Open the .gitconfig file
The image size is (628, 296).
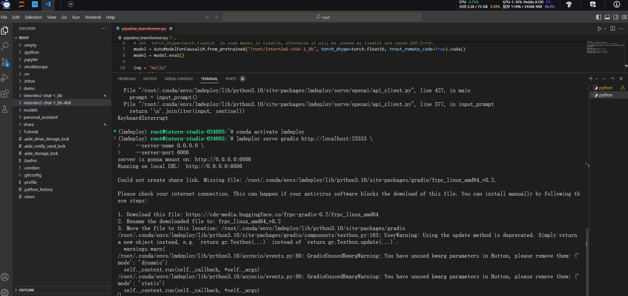click(62, 175)
